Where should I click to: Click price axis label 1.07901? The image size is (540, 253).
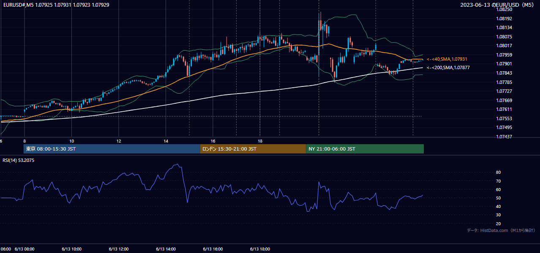coord(504,64)
